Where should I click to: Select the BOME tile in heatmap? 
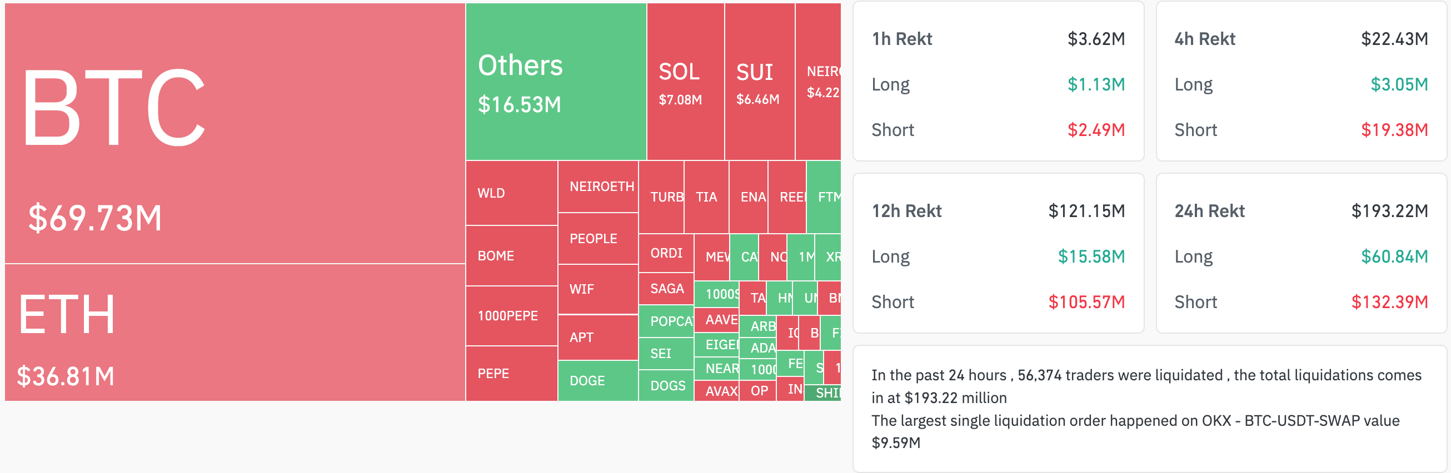(x=511, y=256)
